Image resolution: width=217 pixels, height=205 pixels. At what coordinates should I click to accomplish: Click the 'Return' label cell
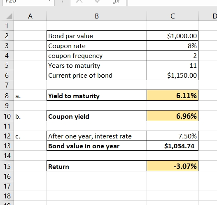tap(97, 166)
